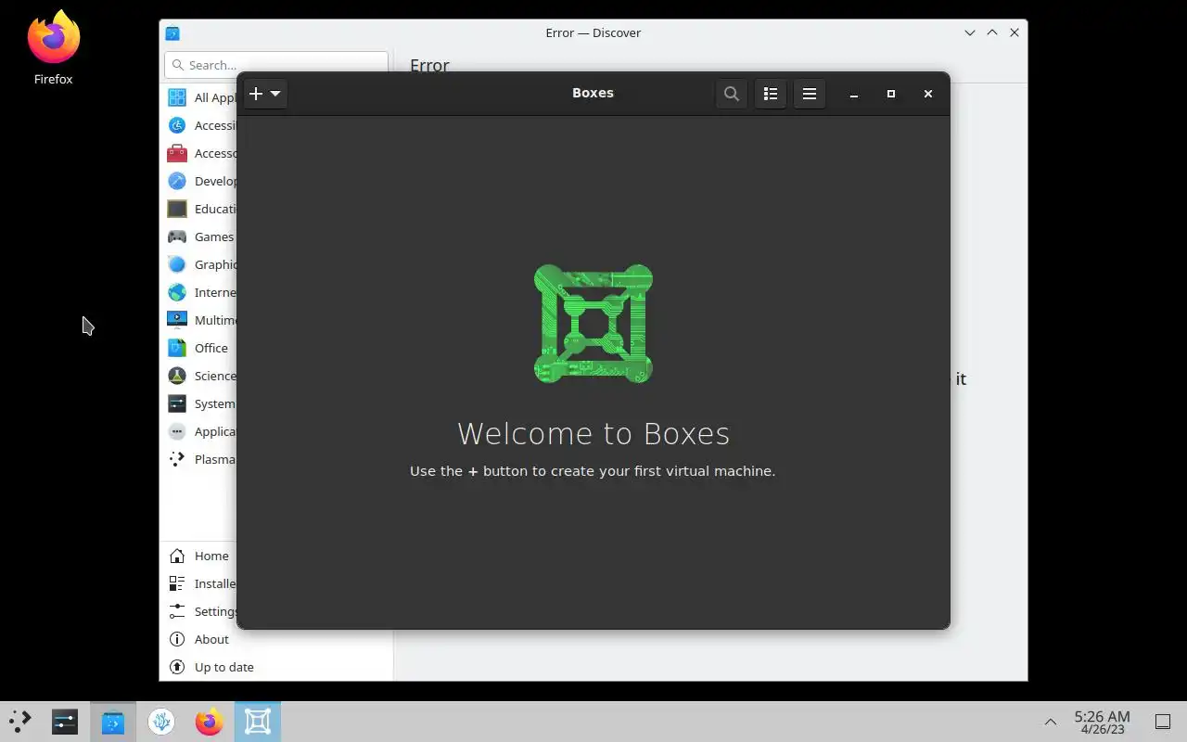
Task: Click Up to date in Discover
Action: (276, 667)
